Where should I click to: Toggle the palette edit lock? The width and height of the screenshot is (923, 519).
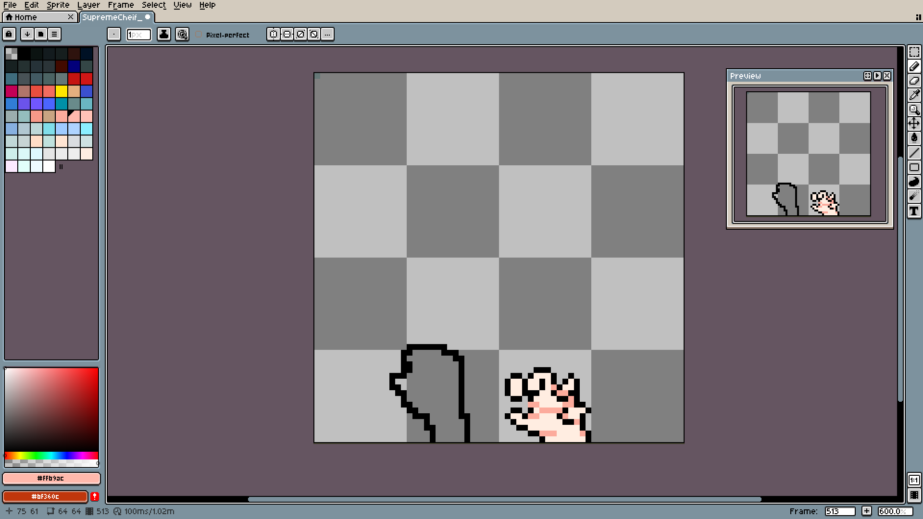(9, 34)
